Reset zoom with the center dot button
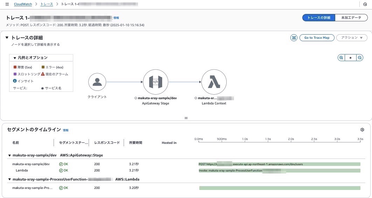Image resolution: width=372 pixels, height=198 pixels. [x=350, y=58]
